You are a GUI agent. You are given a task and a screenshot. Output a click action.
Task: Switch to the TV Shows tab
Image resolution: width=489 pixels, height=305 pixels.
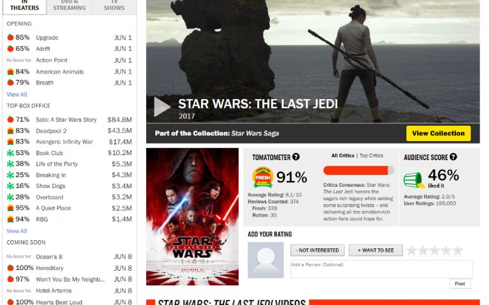(114, 7)
